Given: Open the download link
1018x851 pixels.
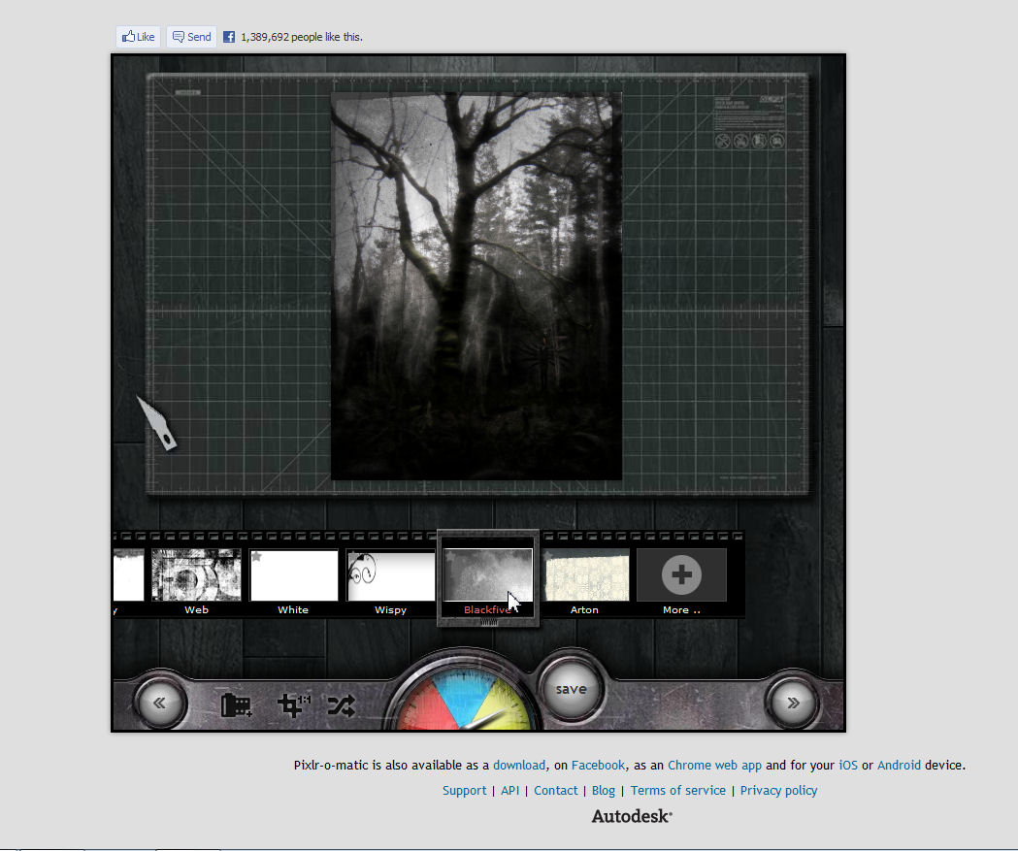Looking at the screenshot, I should (519, 766).
